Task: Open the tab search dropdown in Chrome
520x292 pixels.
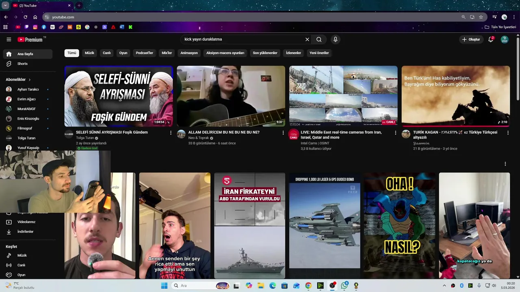Action: coord(5,6)
